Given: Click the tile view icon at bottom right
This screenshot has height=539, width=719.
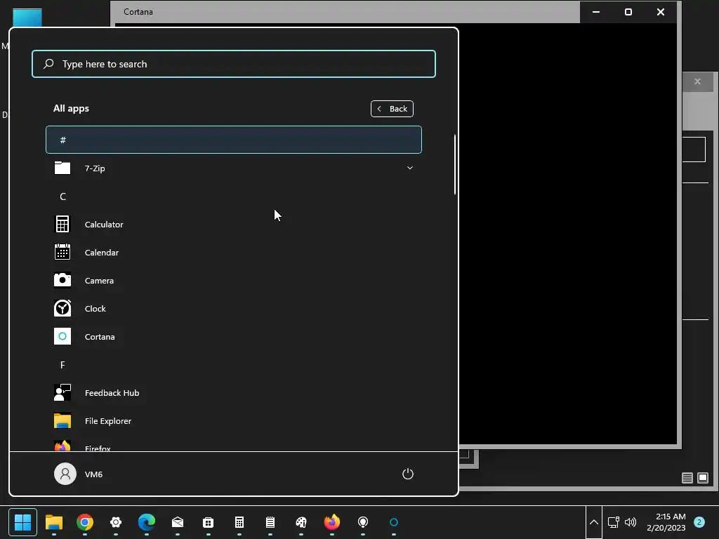Looking at the screenshot, I should pyautogui.click(x=703, y=478).
